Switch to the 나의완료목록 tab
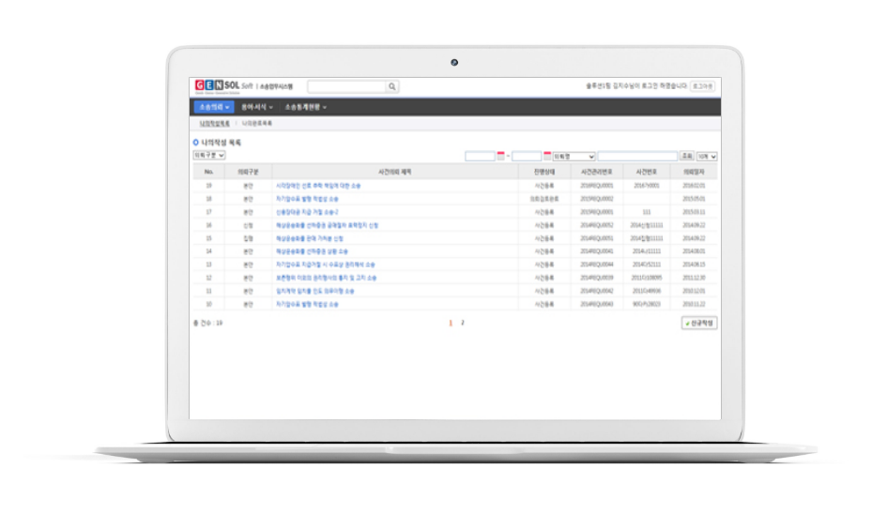 (x=257, y=123)
